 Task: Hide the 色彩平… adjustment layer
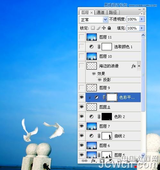81,97
